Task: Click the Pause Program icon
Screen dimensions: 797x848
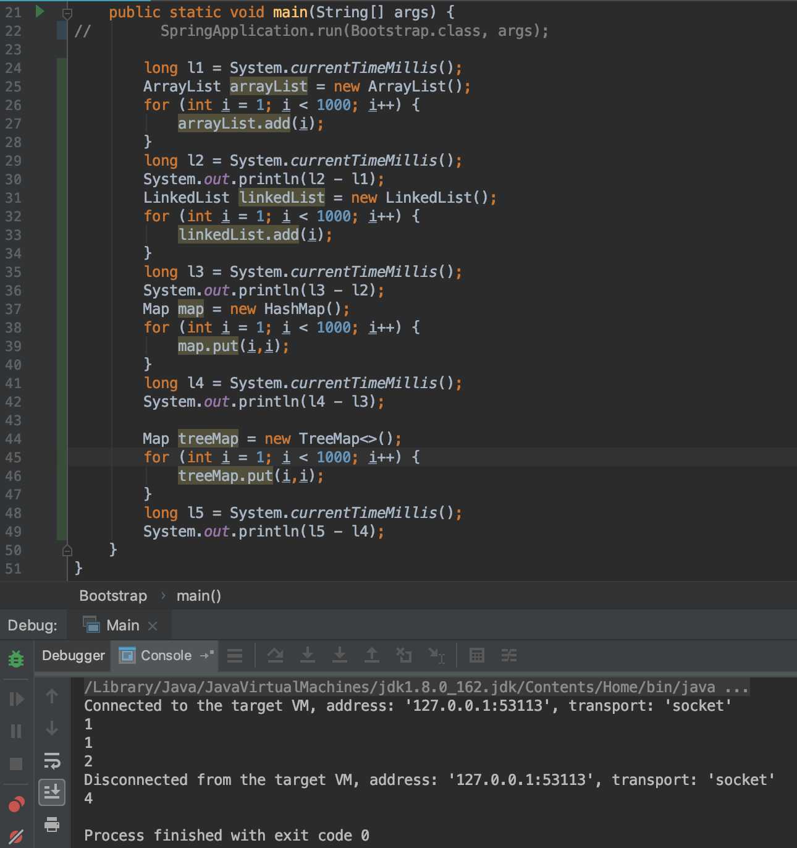Action: (16, 731)
